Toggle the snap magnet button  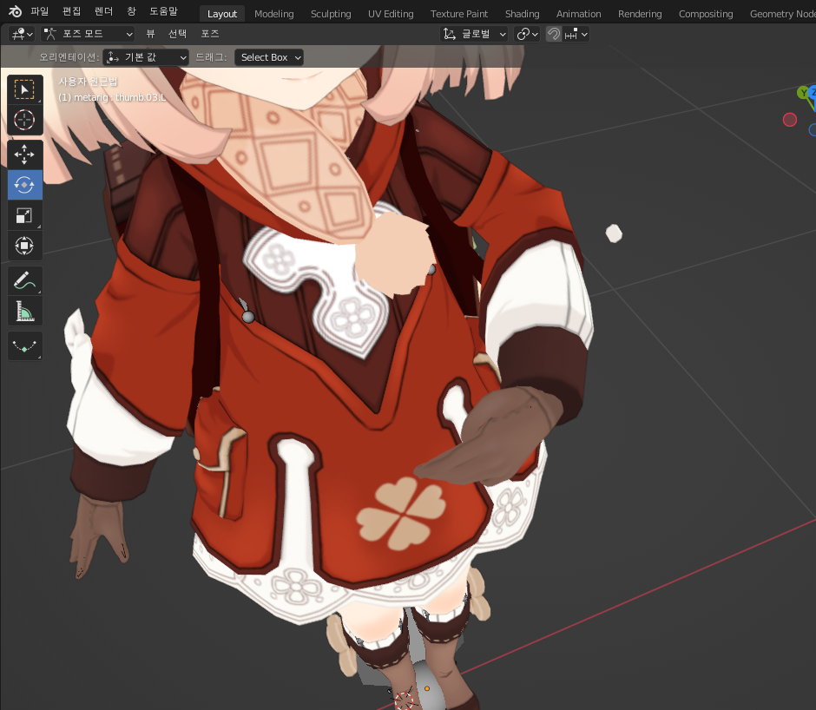click(x=553, y=35)
